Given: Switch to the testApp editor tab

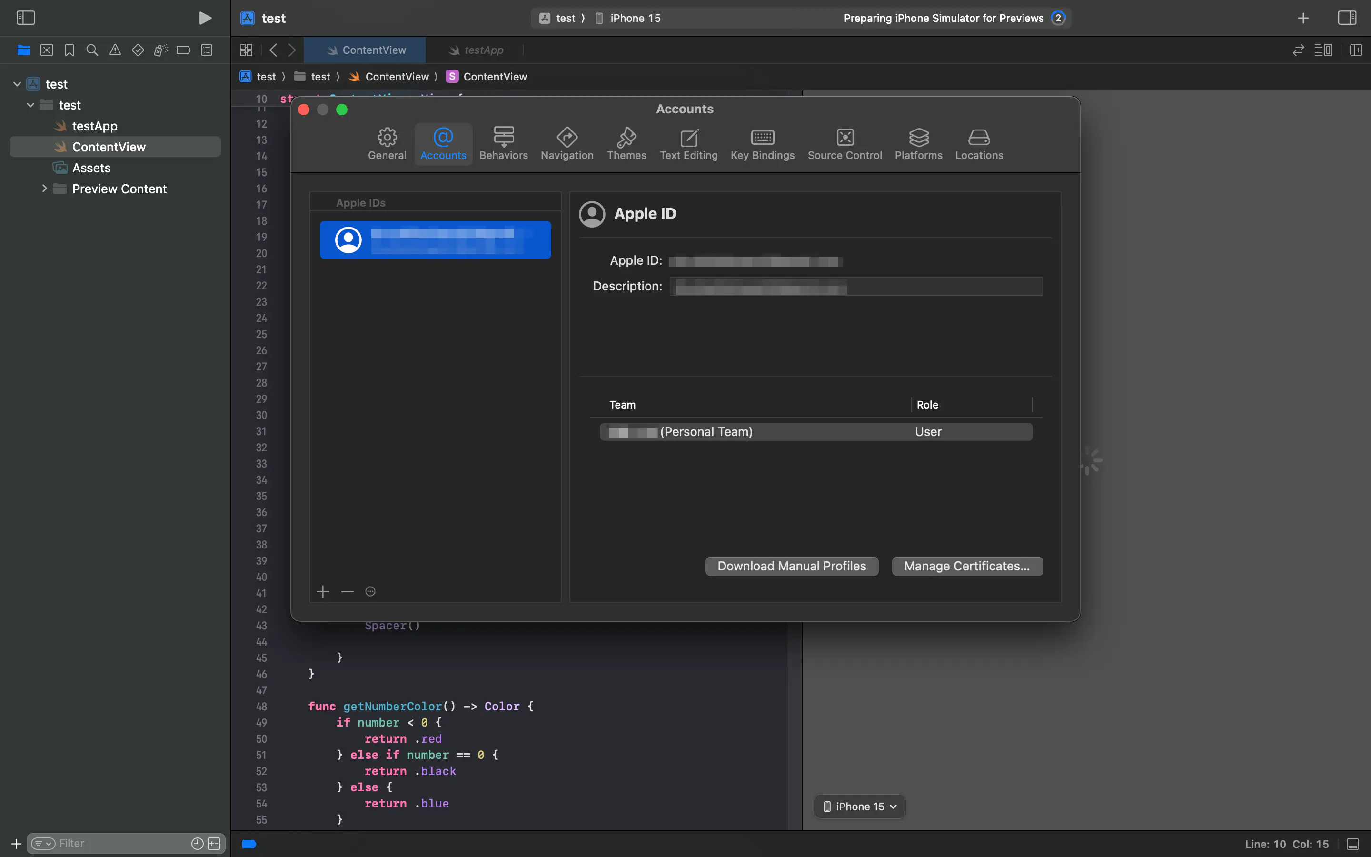Looking at the screenshot, I should tap(475, 50).
